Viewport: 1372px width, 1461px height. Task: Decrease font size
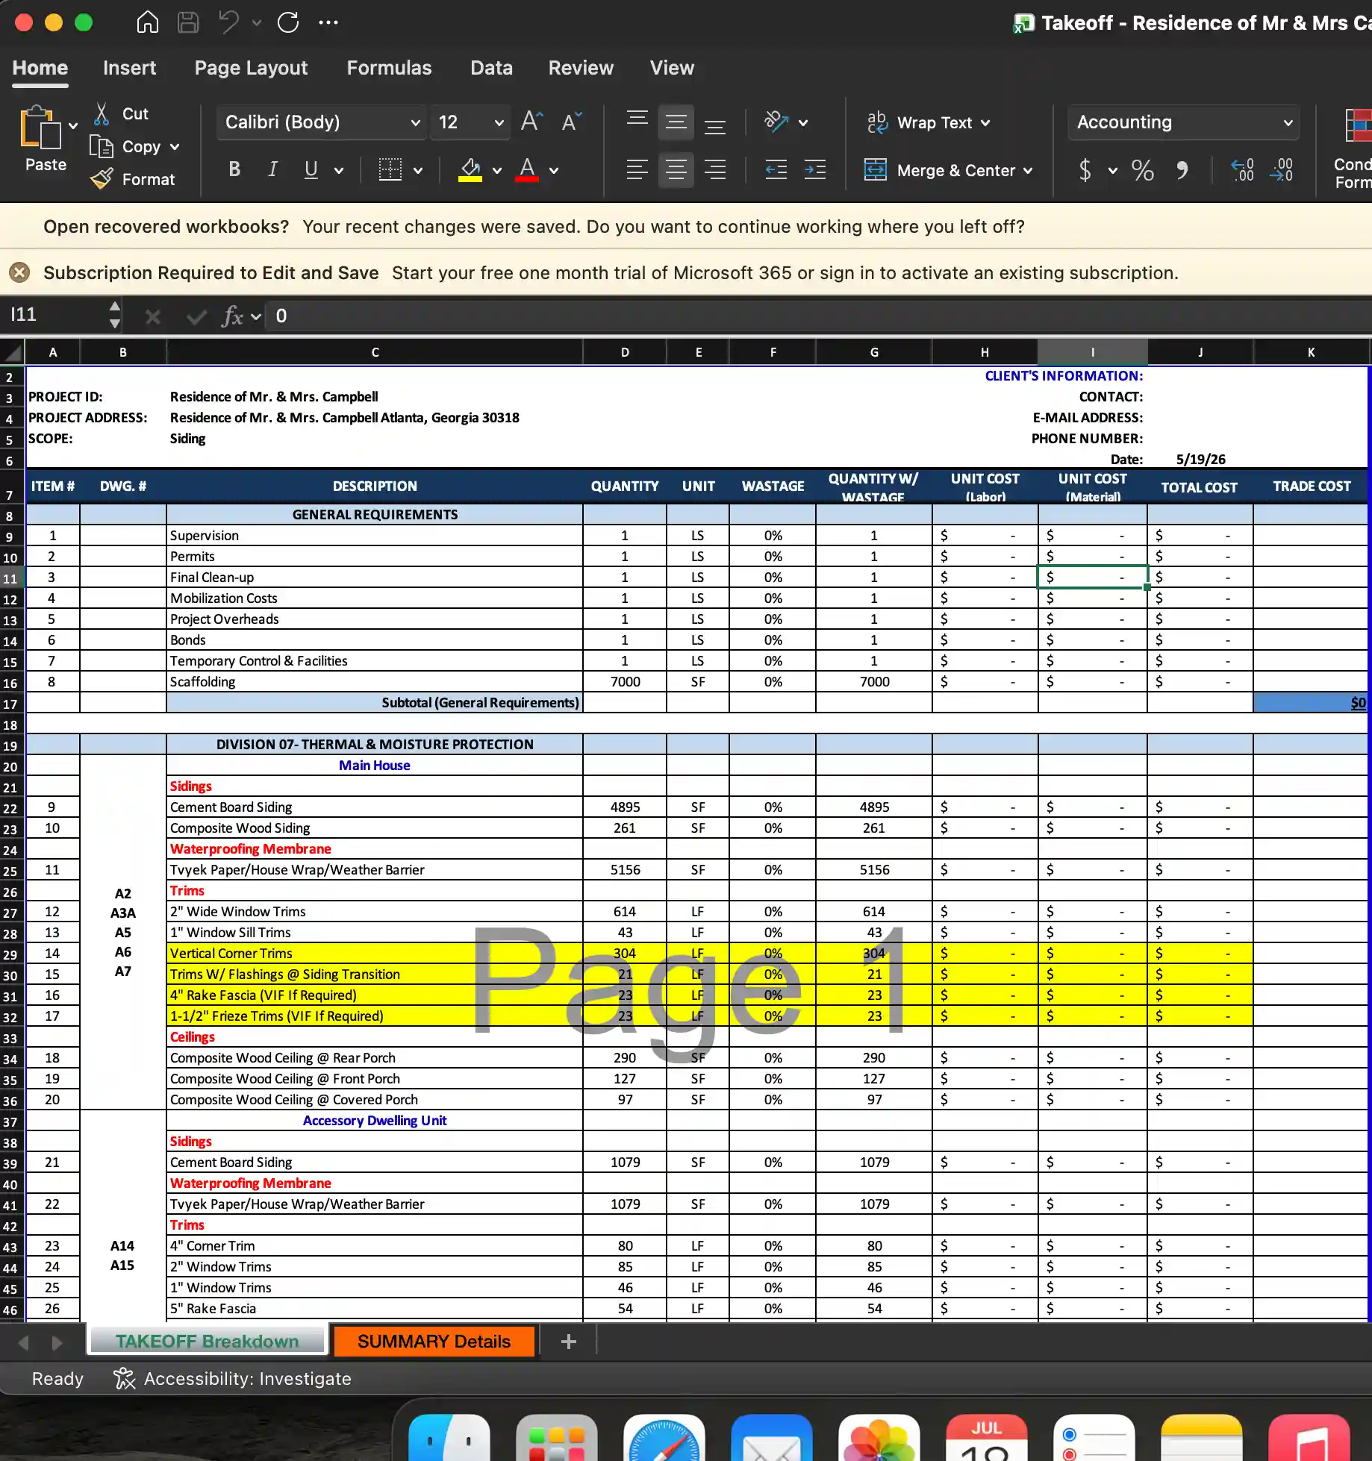coord(571,122)
